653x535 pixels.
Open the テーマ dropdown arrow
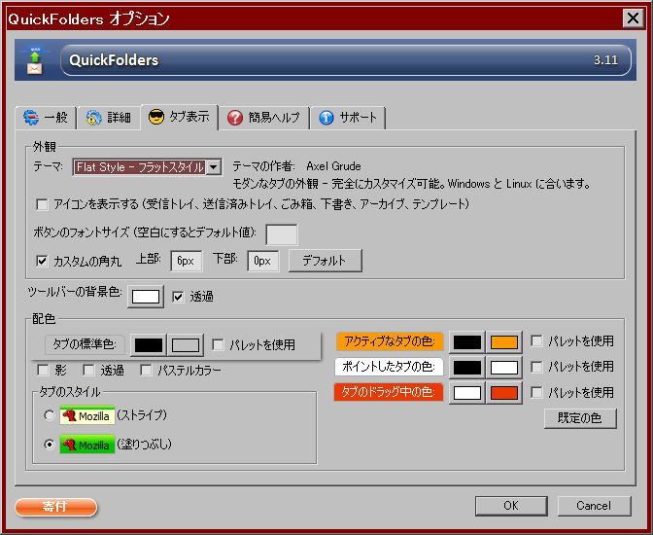coord(214,167)
